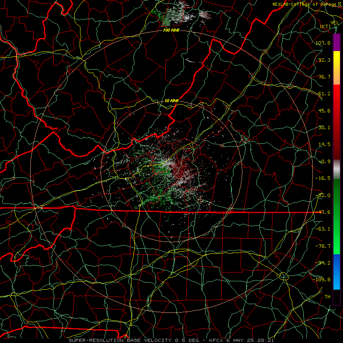Pick the bright green segment near -78.7
This screenshot has width=343, height=343.
(337, 246)
